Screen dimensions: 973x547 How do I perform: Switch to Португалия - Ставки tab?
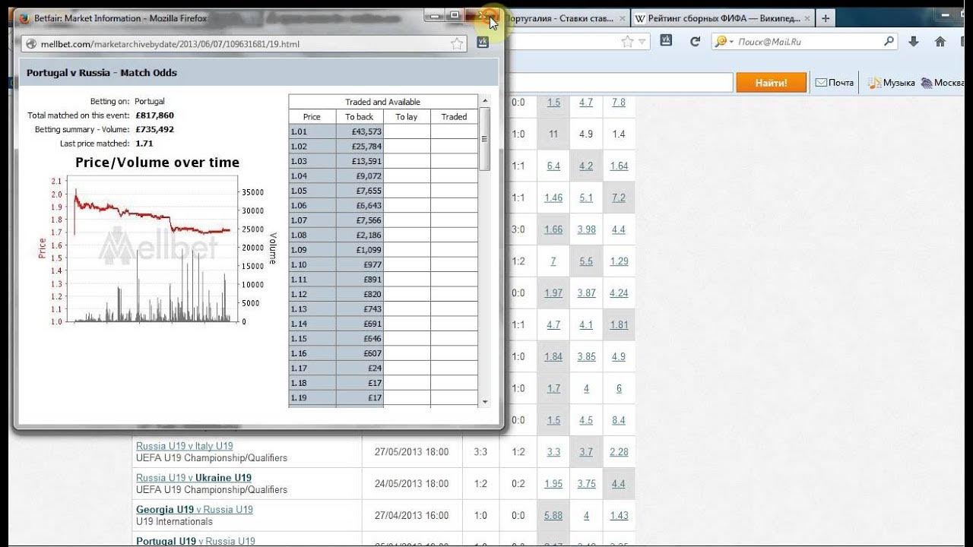tap(559, 18)
